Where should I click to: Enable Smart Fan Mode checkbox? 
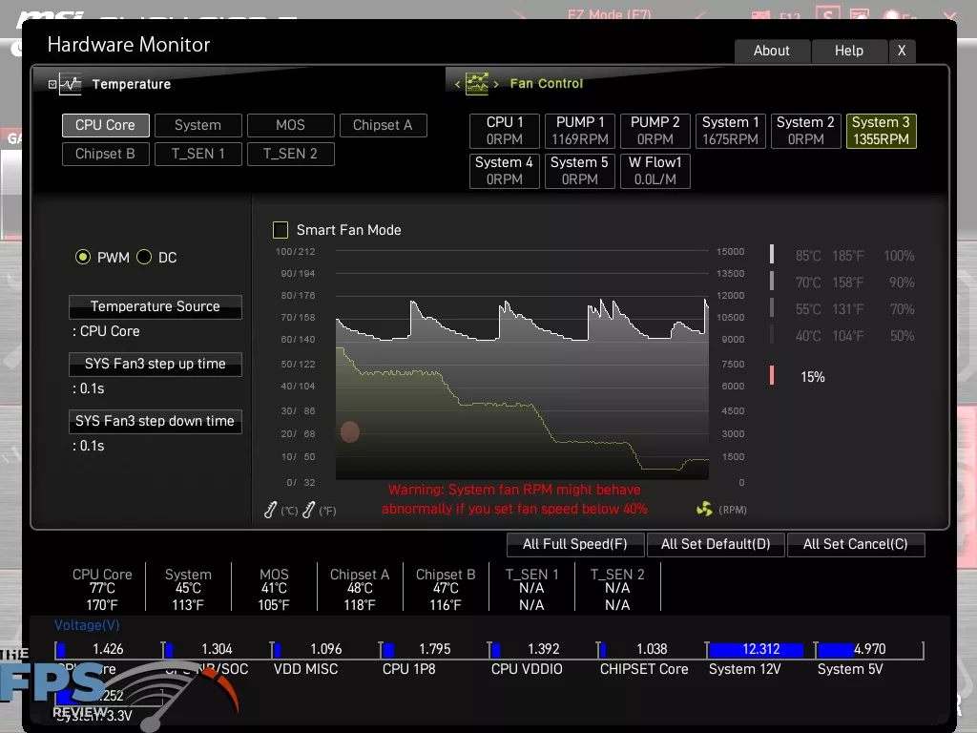click(281, 230)
